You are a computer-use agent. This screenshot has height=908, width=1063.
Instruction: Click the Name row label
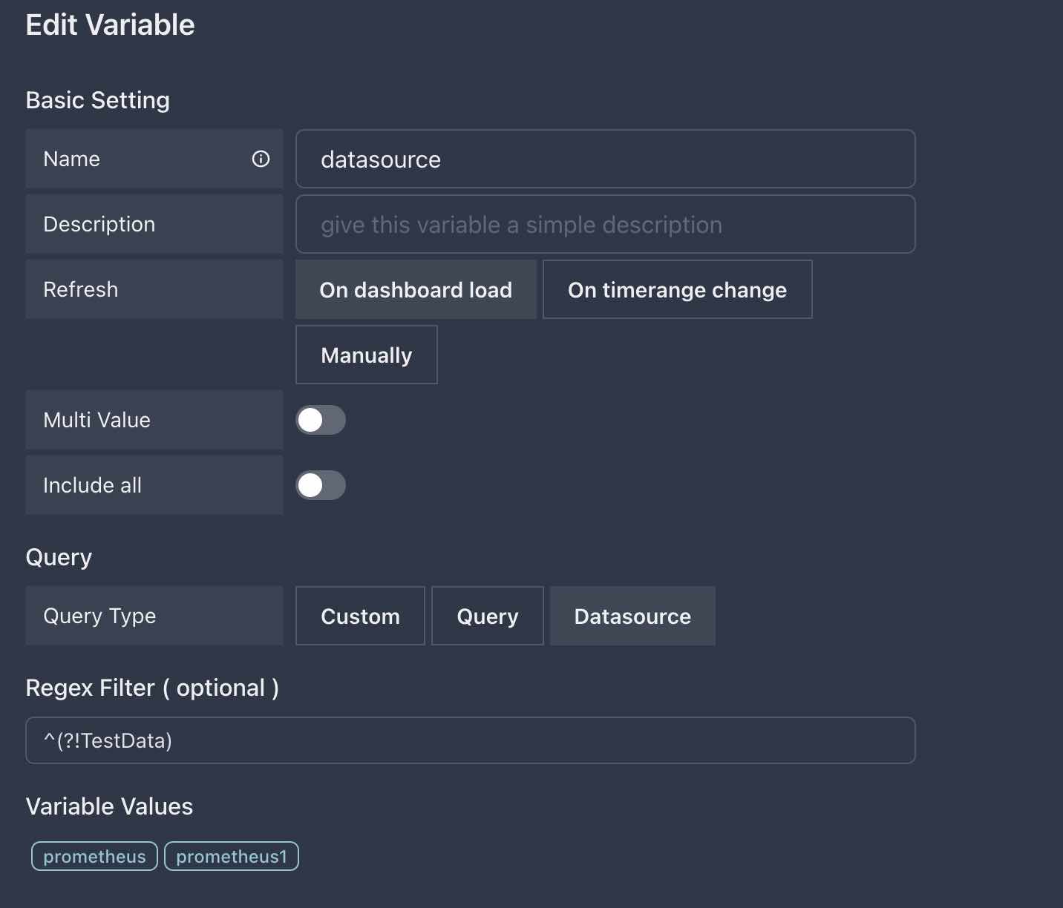pos(154,159)
